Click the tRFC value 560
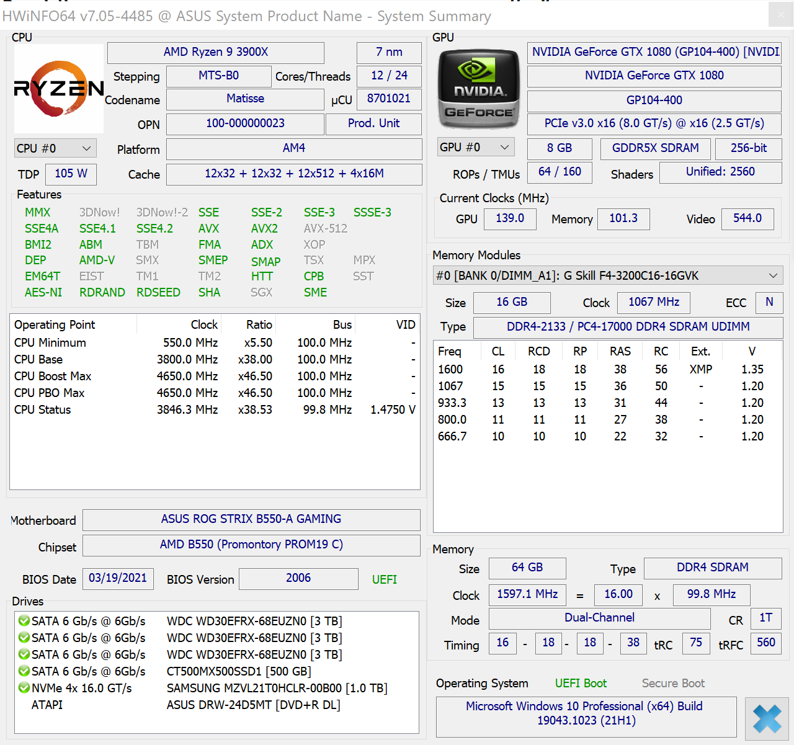 766,643
